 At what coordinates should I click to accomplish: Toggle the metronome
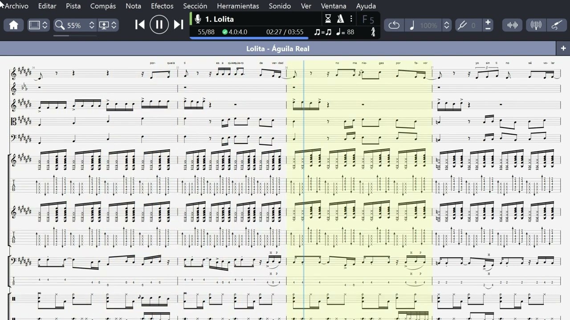[x=340, y=19]
